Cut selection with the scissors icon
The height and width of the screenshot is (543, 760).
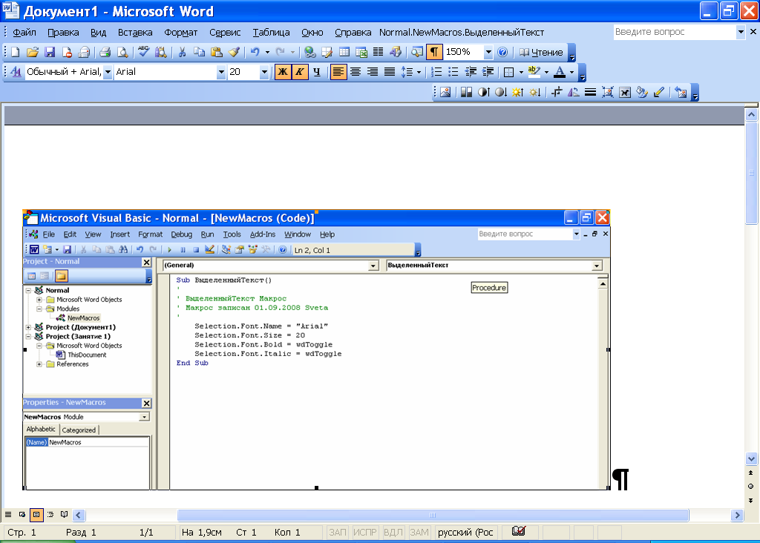[x=183, y=52]
